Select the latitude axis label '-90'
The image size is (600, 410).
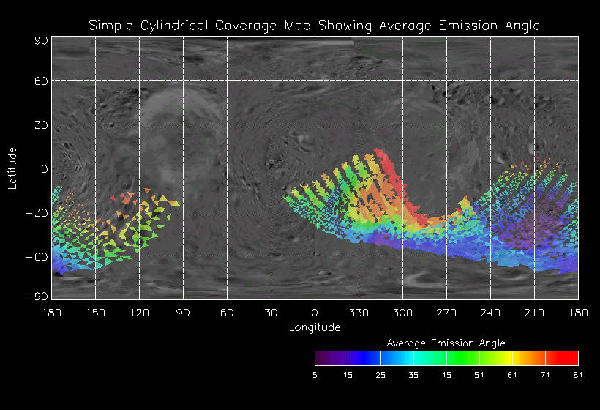pyautogui.click(x=37, y=297)
